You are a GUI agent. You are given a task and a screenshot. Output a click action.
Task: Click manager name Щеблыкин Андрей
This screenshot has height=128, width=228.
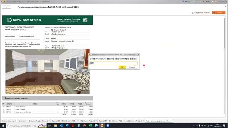pos(58,30)
